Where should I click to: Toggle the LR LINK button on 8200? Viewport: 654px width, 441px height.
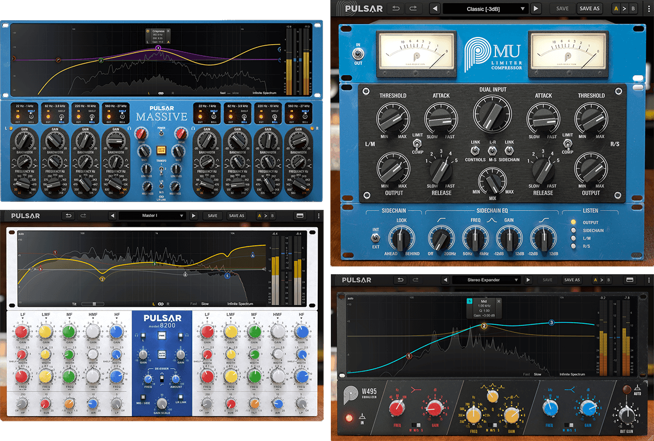click(x=181, y=396)
